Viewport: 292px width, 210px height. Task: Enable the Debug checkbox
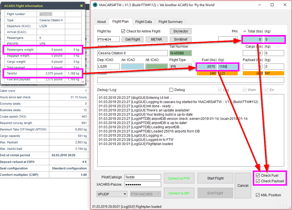point(171,90)
